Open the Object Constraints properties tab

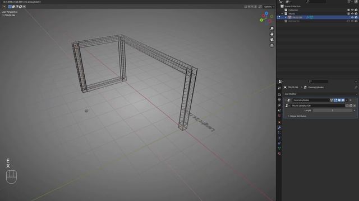point(279,143)
